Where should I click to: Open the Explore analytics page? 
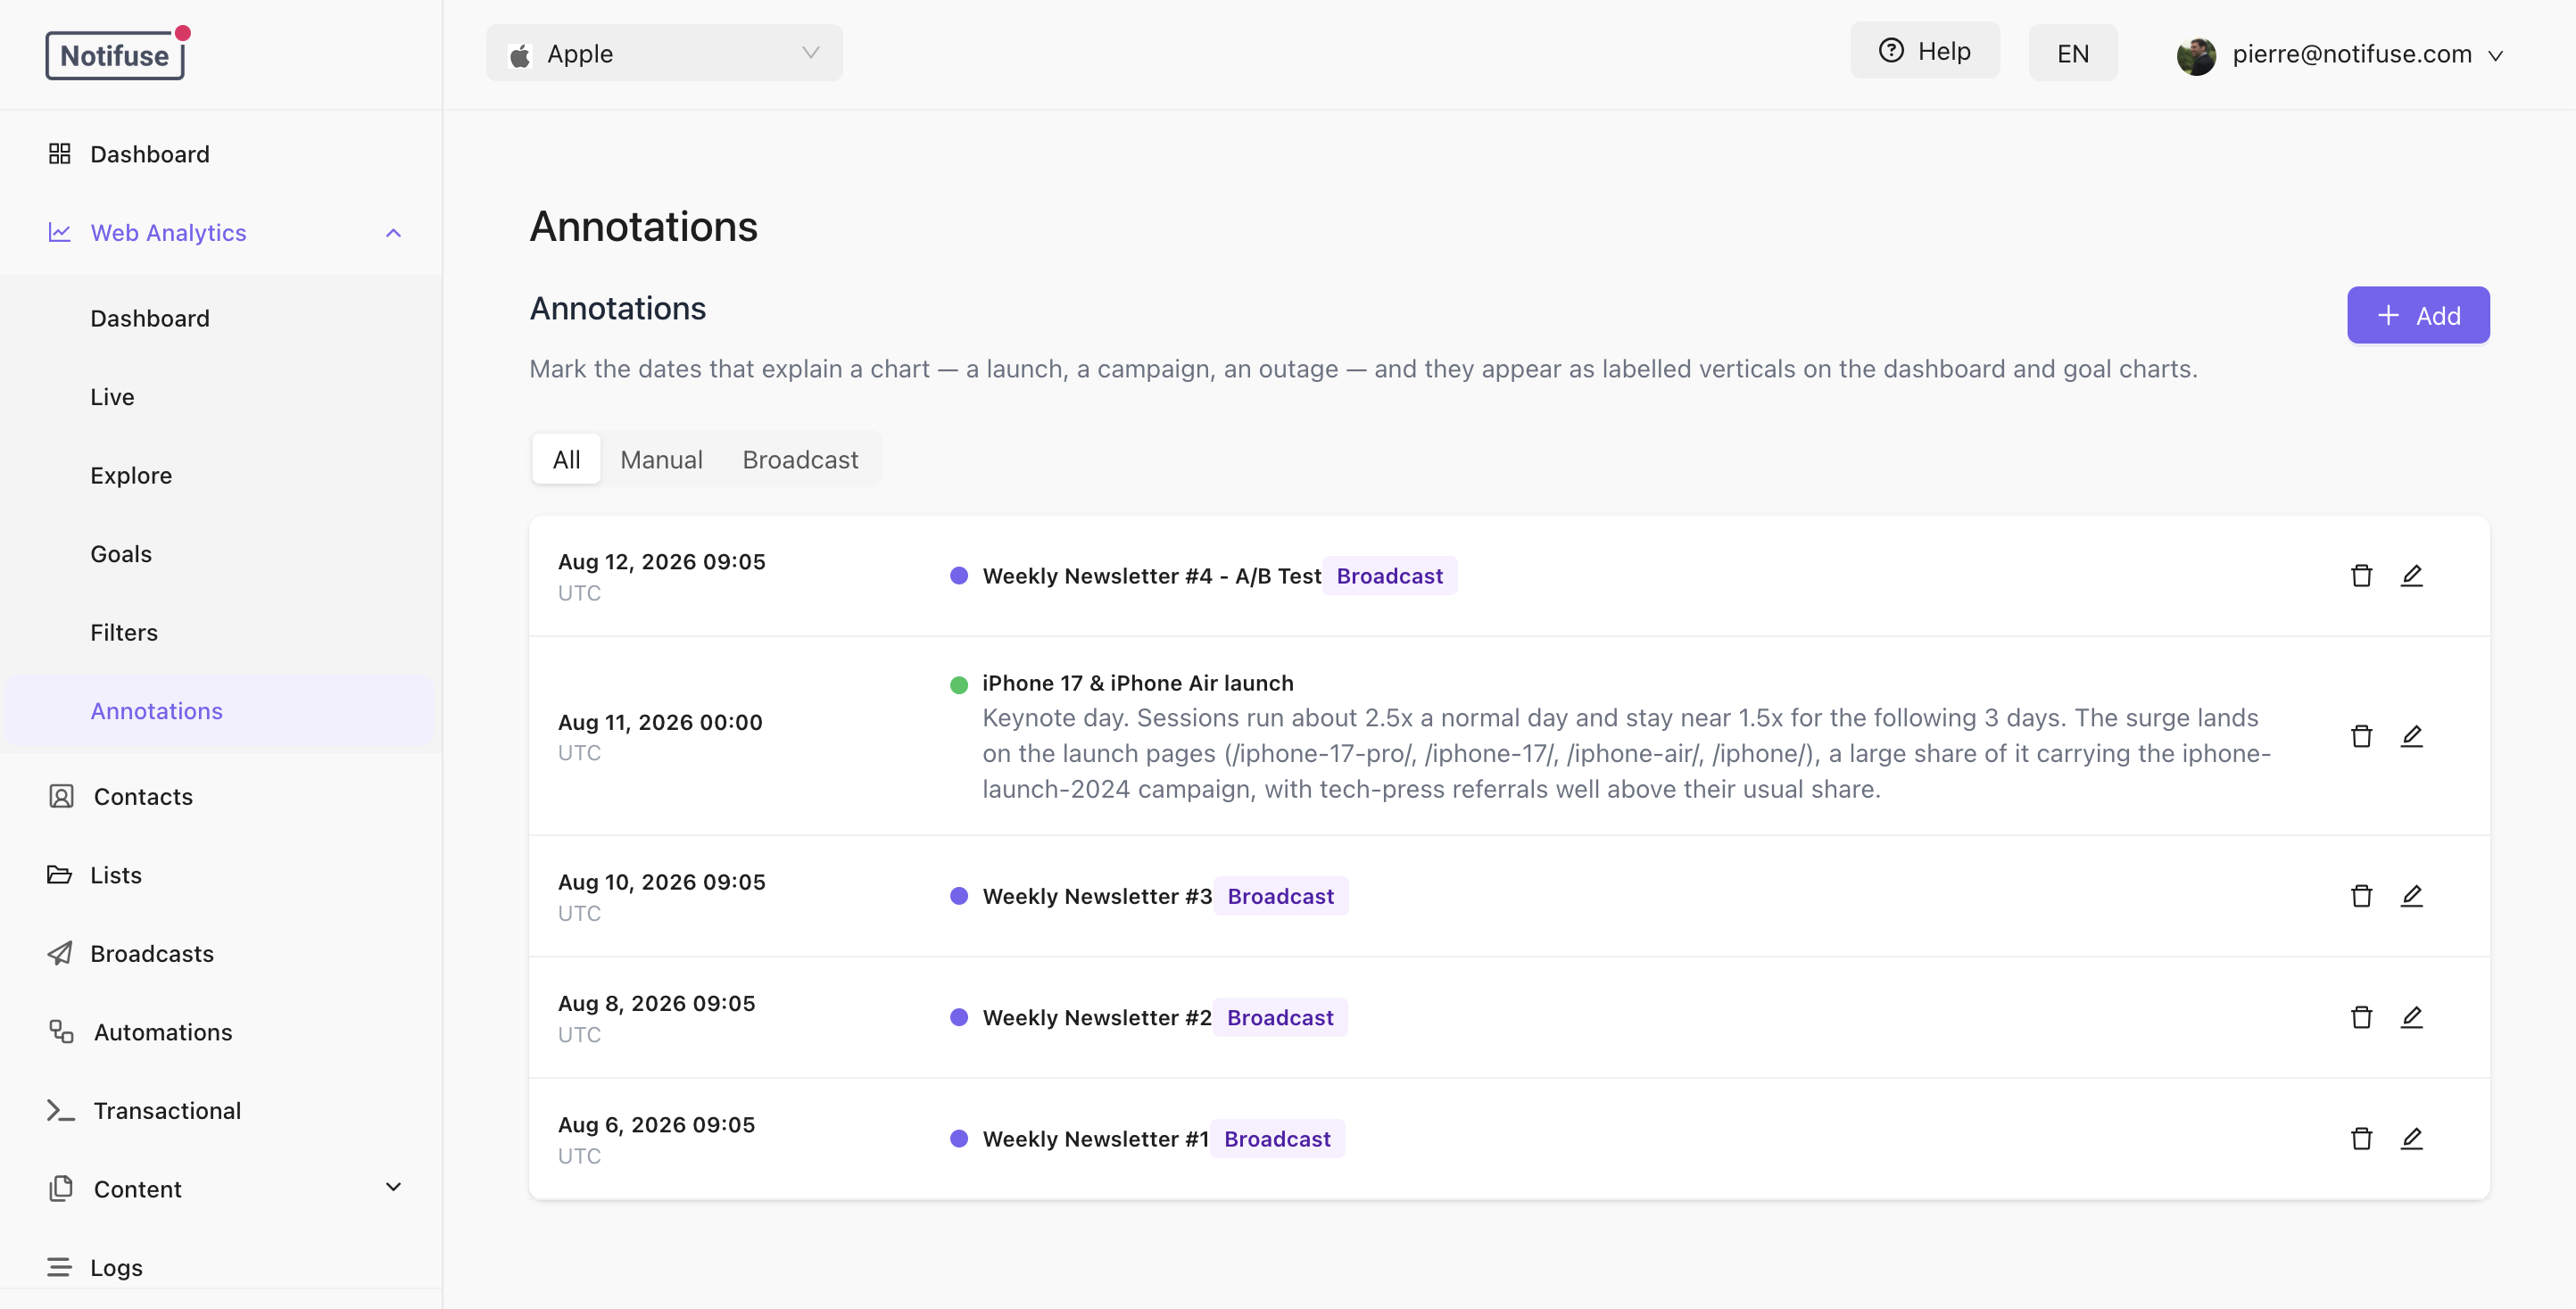[x=220, y=475]
